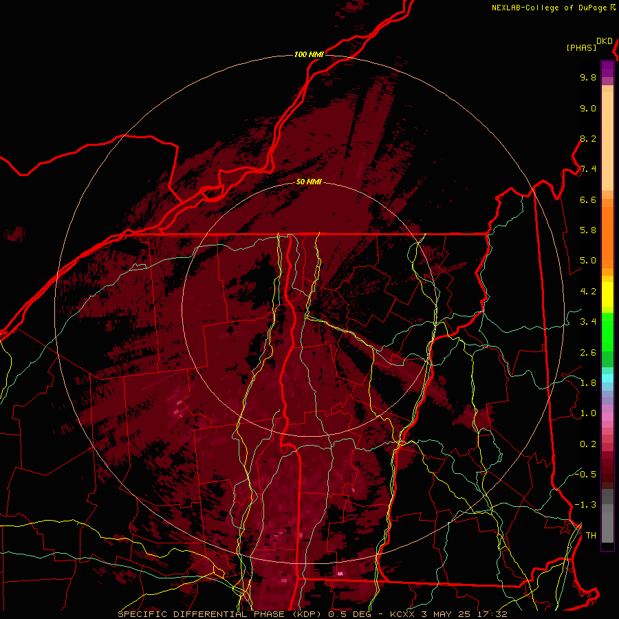Click the "100 NMI" range ring label
Viewport: 619px width, 619px height.
click(309, 54)
